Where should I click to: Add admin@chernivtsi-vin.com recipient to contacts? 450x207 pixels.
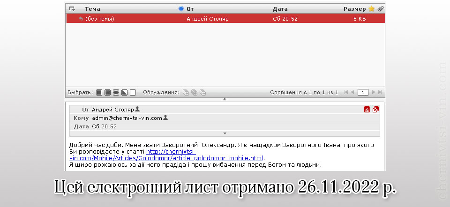point(165,118)
